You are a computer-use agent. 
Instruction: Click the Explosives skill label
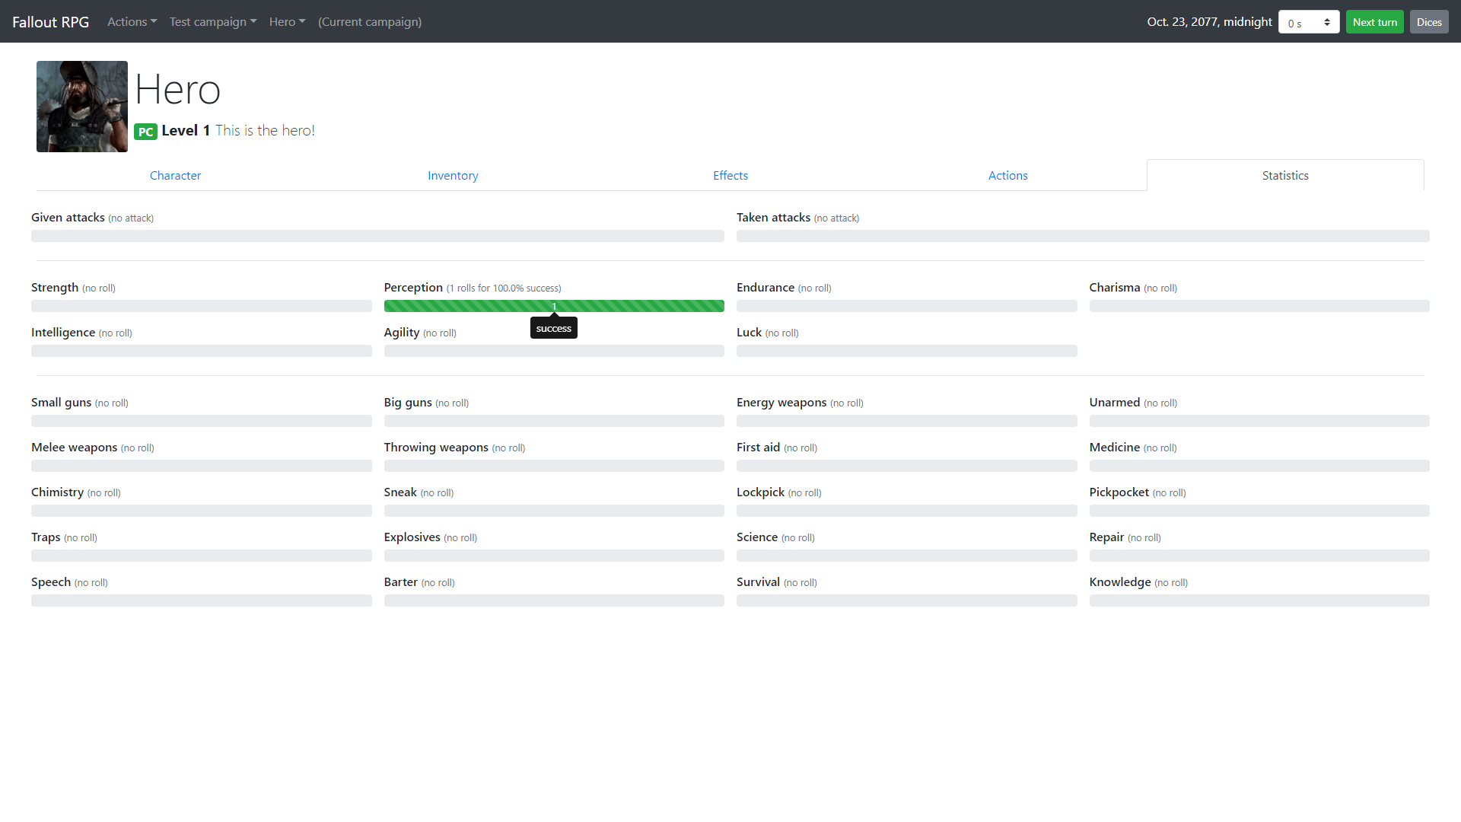[412, 537]
